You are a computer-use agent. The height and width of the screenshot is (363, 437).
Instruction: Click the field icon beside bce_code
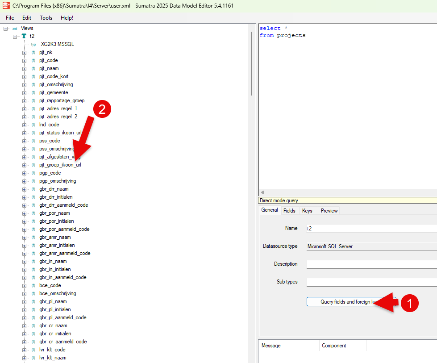tap(33, 286)
